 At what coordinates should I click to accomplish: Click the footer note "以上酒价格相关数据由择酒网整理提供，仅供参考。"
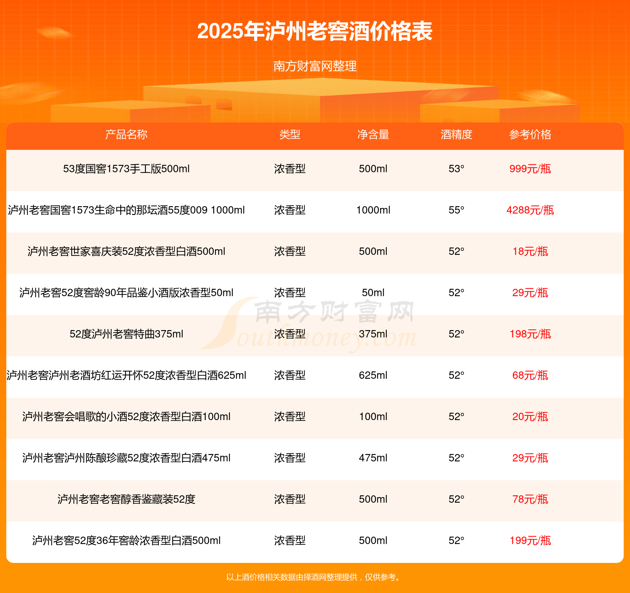coord(314,577)
